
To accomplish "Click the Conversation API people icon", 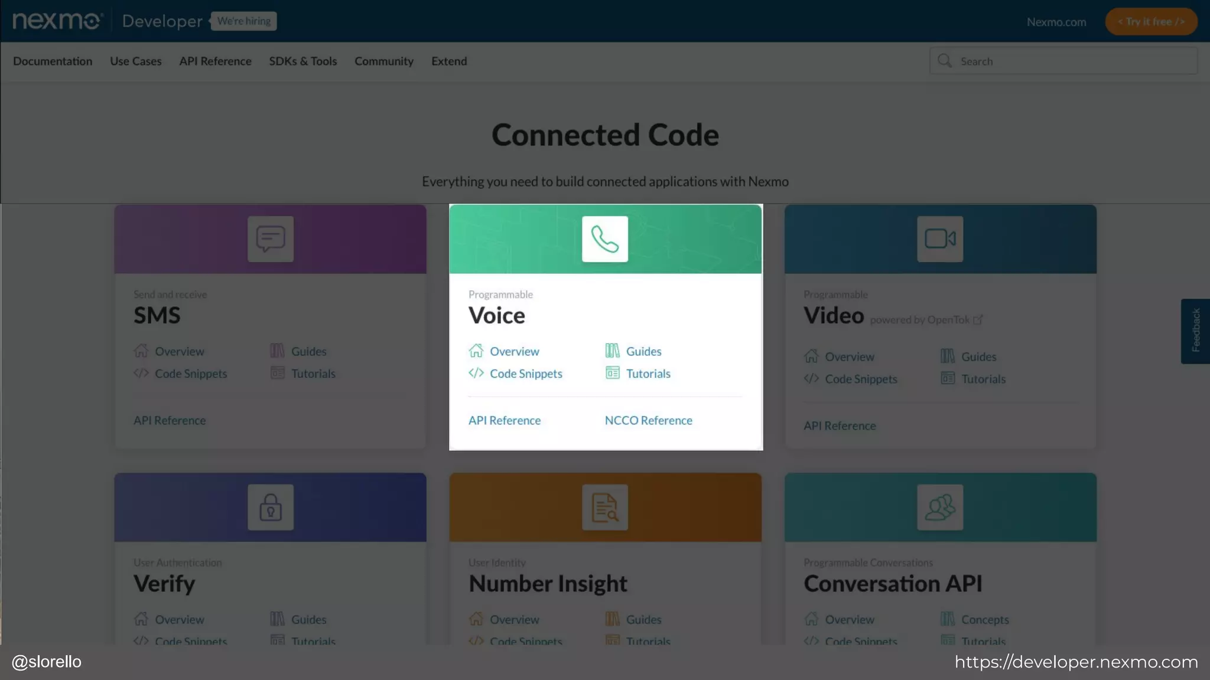I will click(940, 507).
